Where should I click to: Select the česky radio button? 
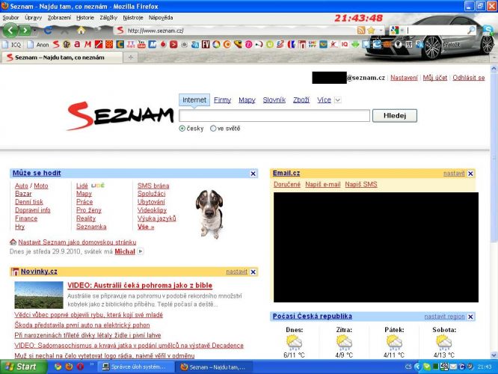[x=182, y=129]
